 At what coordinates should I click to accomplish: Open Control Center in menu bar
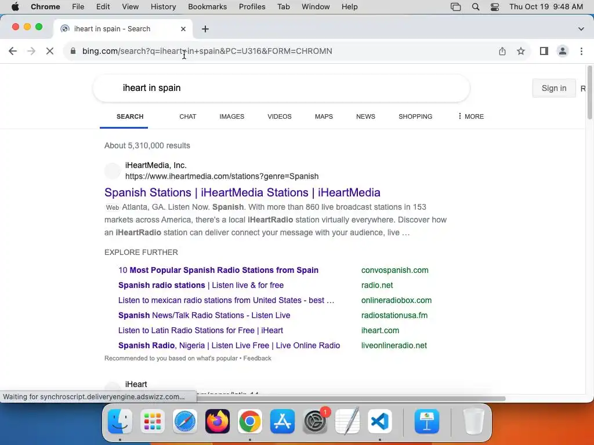pyautogui.click(x=495, y=7)
